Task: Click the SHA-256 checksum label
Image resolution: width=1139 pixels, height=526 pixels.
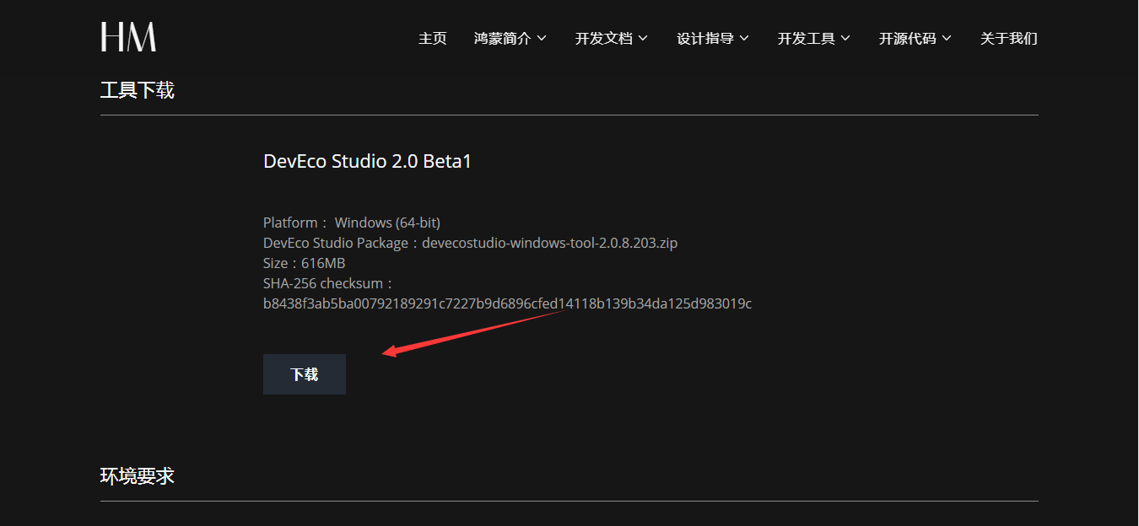Action: (329, 283)
